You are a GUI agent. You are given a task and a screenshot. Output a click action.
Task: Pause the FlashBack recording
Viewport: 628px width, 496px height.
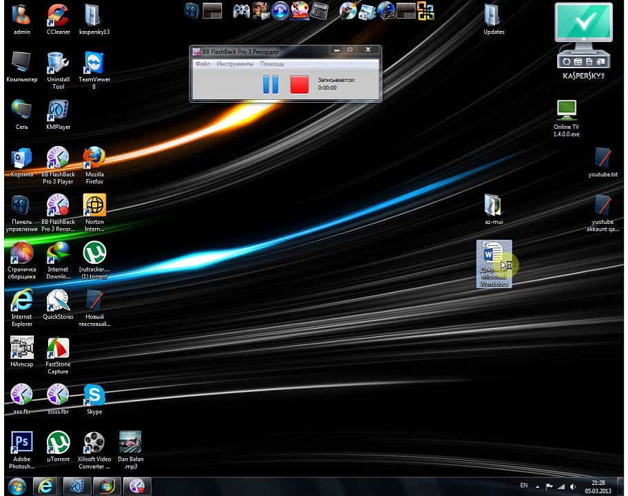271,84
